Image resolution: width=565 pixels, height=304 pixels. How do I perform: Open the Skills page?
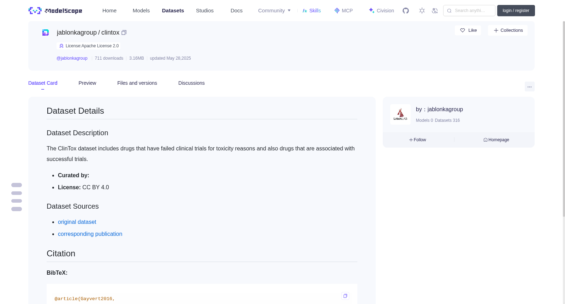311,11
